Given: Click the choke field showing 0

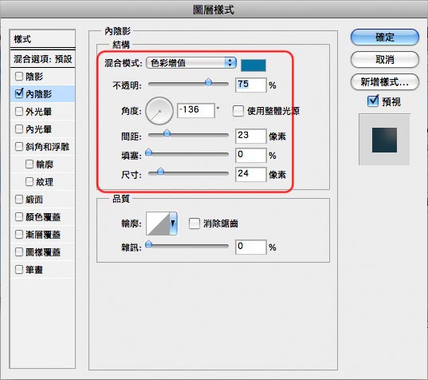Looking at the screenshot, I should click(x=250, y=155).
